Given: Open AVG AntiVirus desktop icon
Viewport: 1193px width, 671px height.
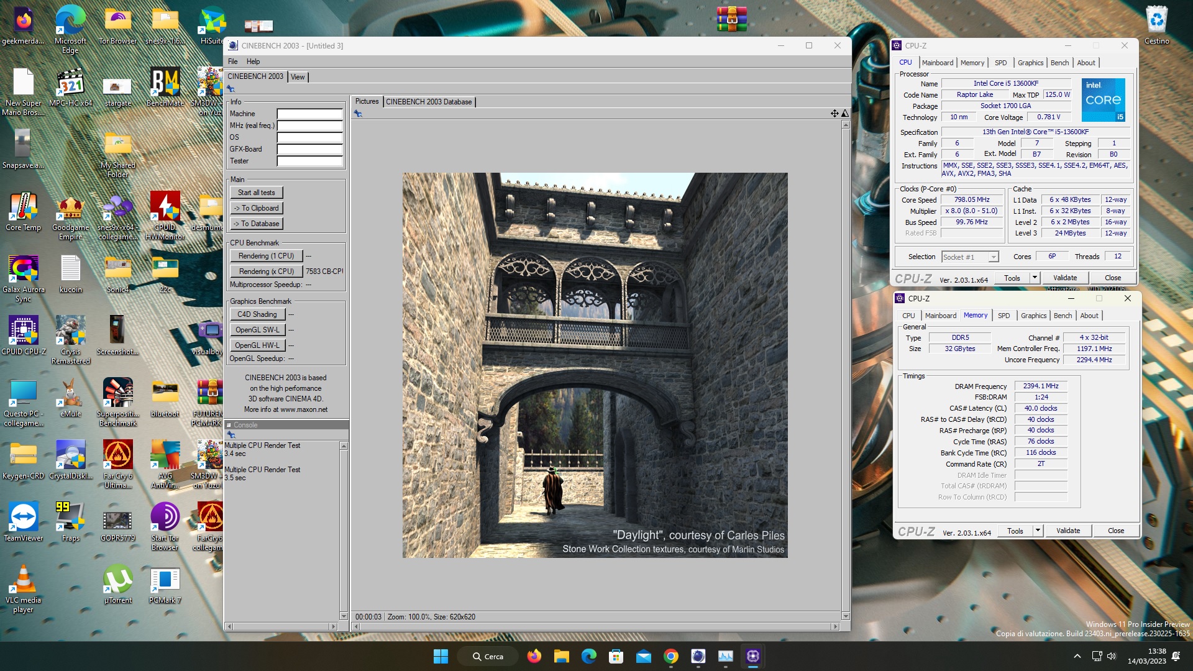Looking at the screenshot, I should (165, 465).
